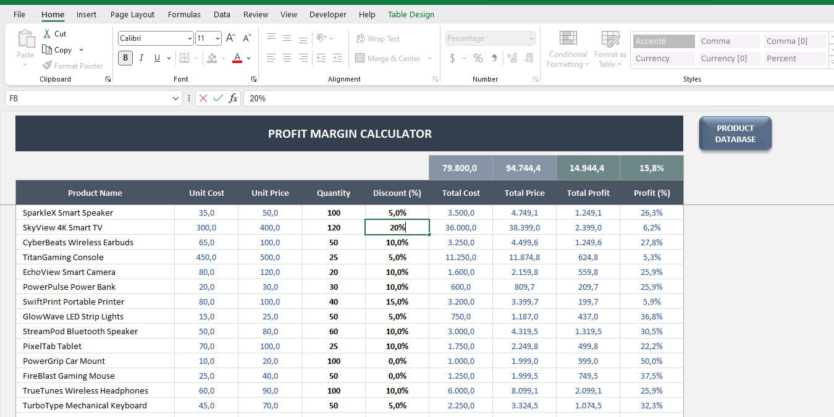834x417 pixels.
Task: Apply italic formatting
Action: click(x=142, y=57)
